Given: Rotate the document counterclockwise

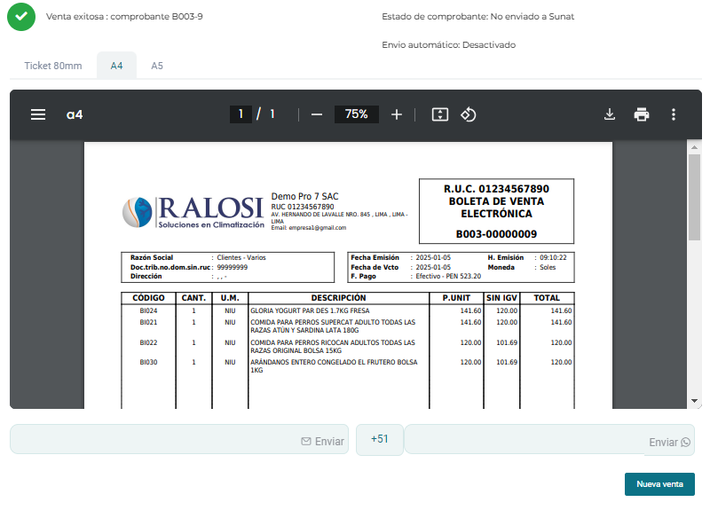Looking at the screenshot, I should [469, 114].
